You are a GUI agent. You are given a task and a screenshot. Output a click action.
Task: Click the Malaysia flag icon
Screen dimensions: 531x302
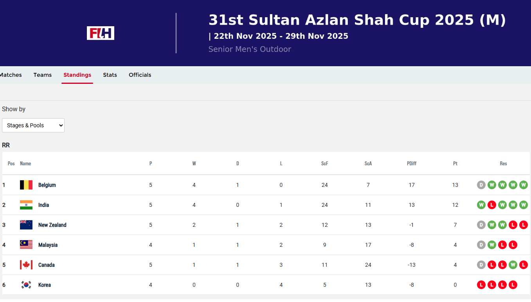click(26, 244)
